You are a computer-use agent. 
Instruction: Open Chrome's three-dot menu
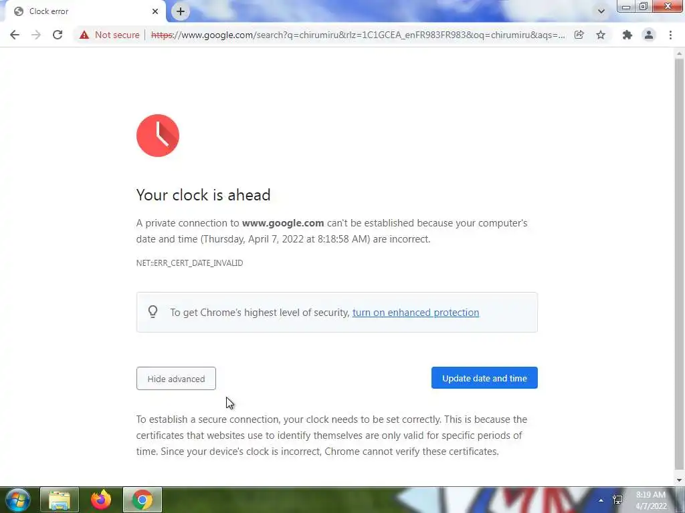(670, 35)
